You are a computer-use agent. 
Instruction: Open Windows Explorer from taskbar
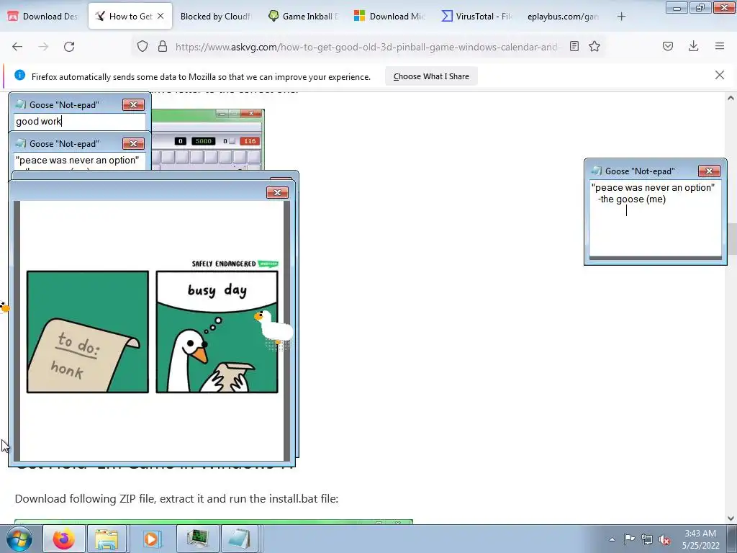tap(107, 539)
